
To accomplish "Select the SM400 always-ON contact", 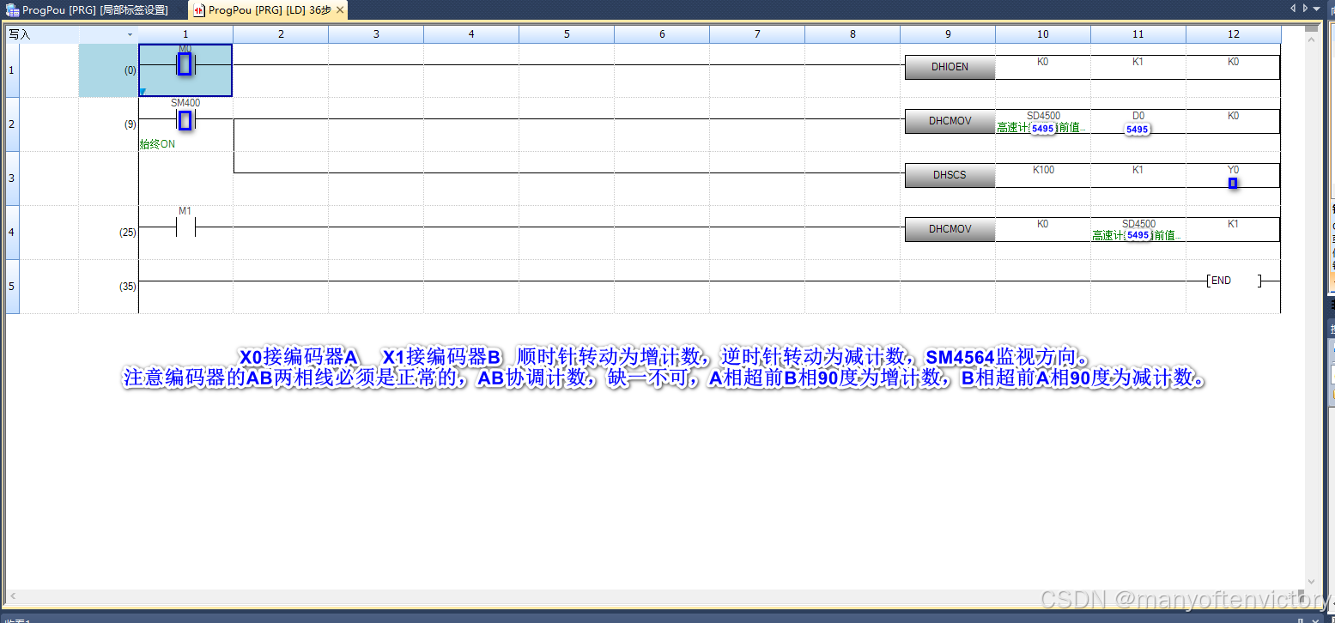I will pyautogui.click(x=185, y=119).
